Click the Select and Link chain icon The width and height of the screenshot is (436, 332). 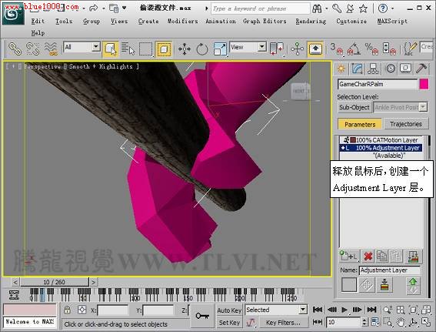tap(15, 49)
